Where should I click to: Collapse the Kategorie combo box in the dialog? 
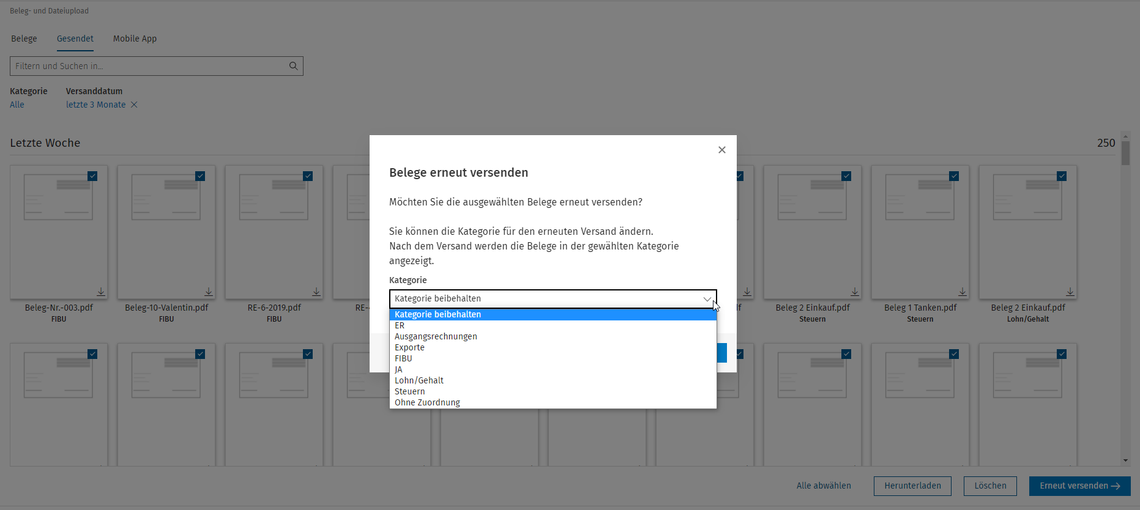(553, 298)
